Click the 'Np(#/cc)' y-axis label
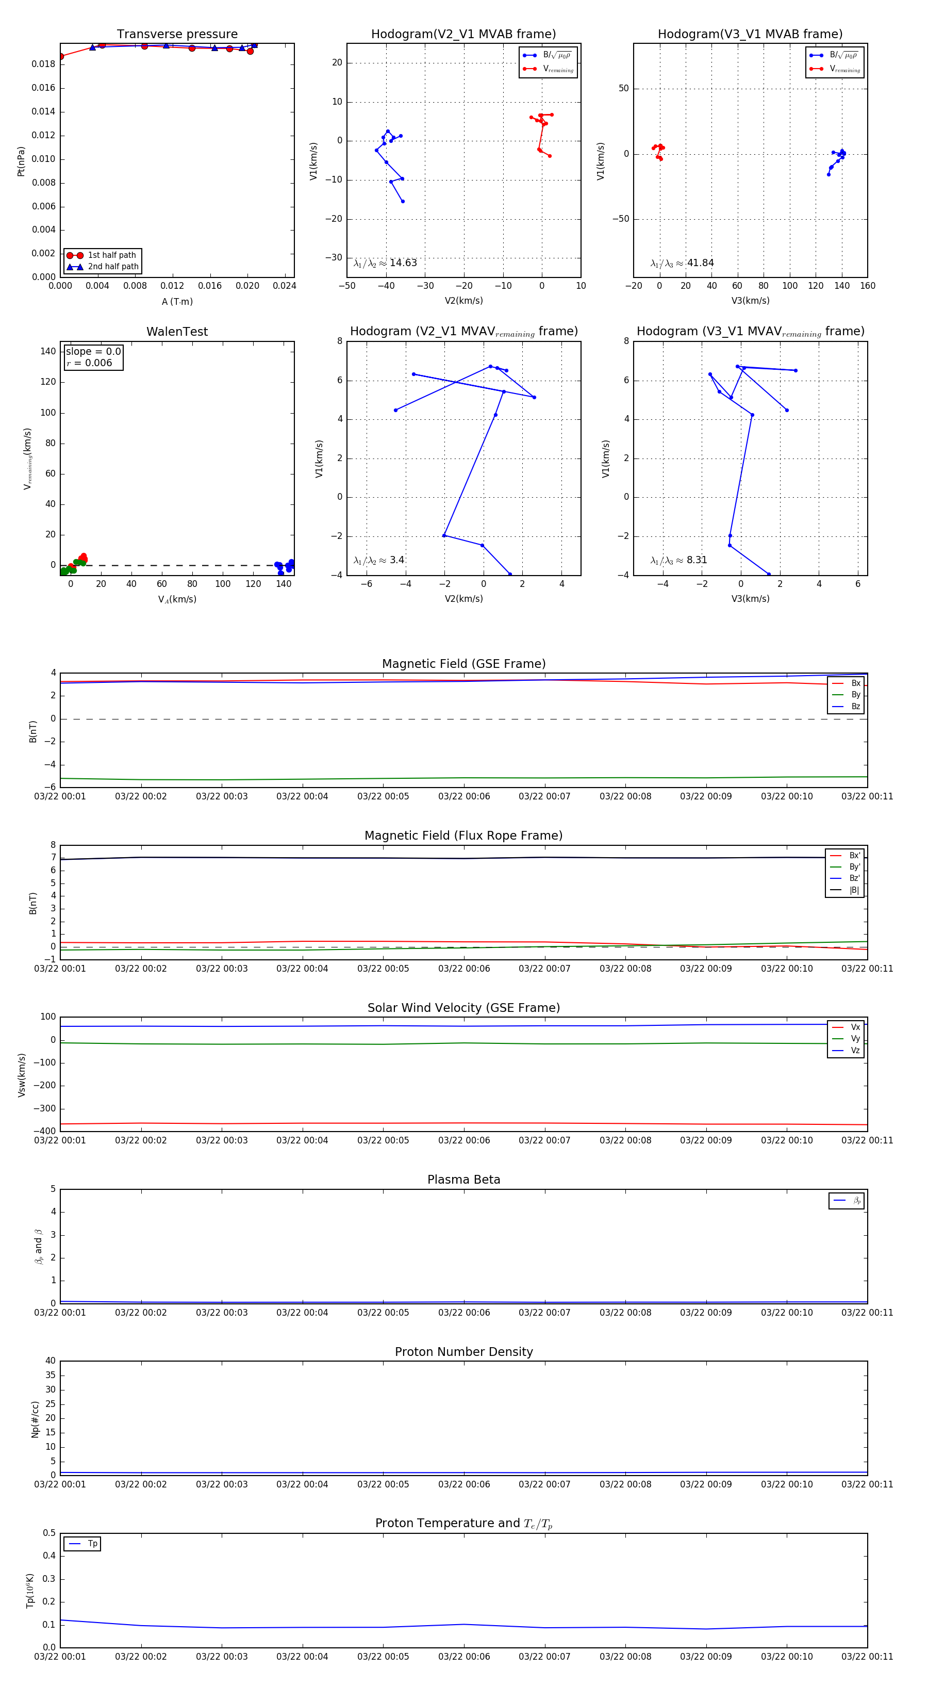 (x=35, y=1419)
